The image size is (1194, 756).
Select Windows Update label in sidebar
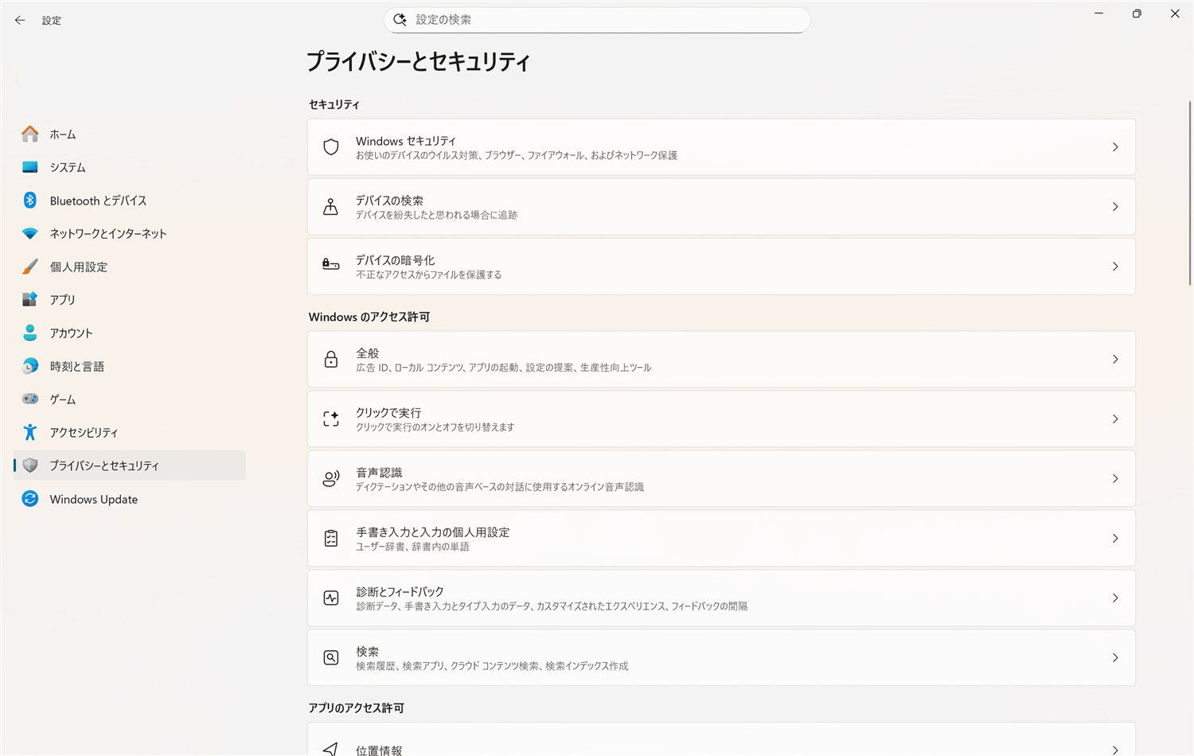pyautogui.click(x=93, y=499)
